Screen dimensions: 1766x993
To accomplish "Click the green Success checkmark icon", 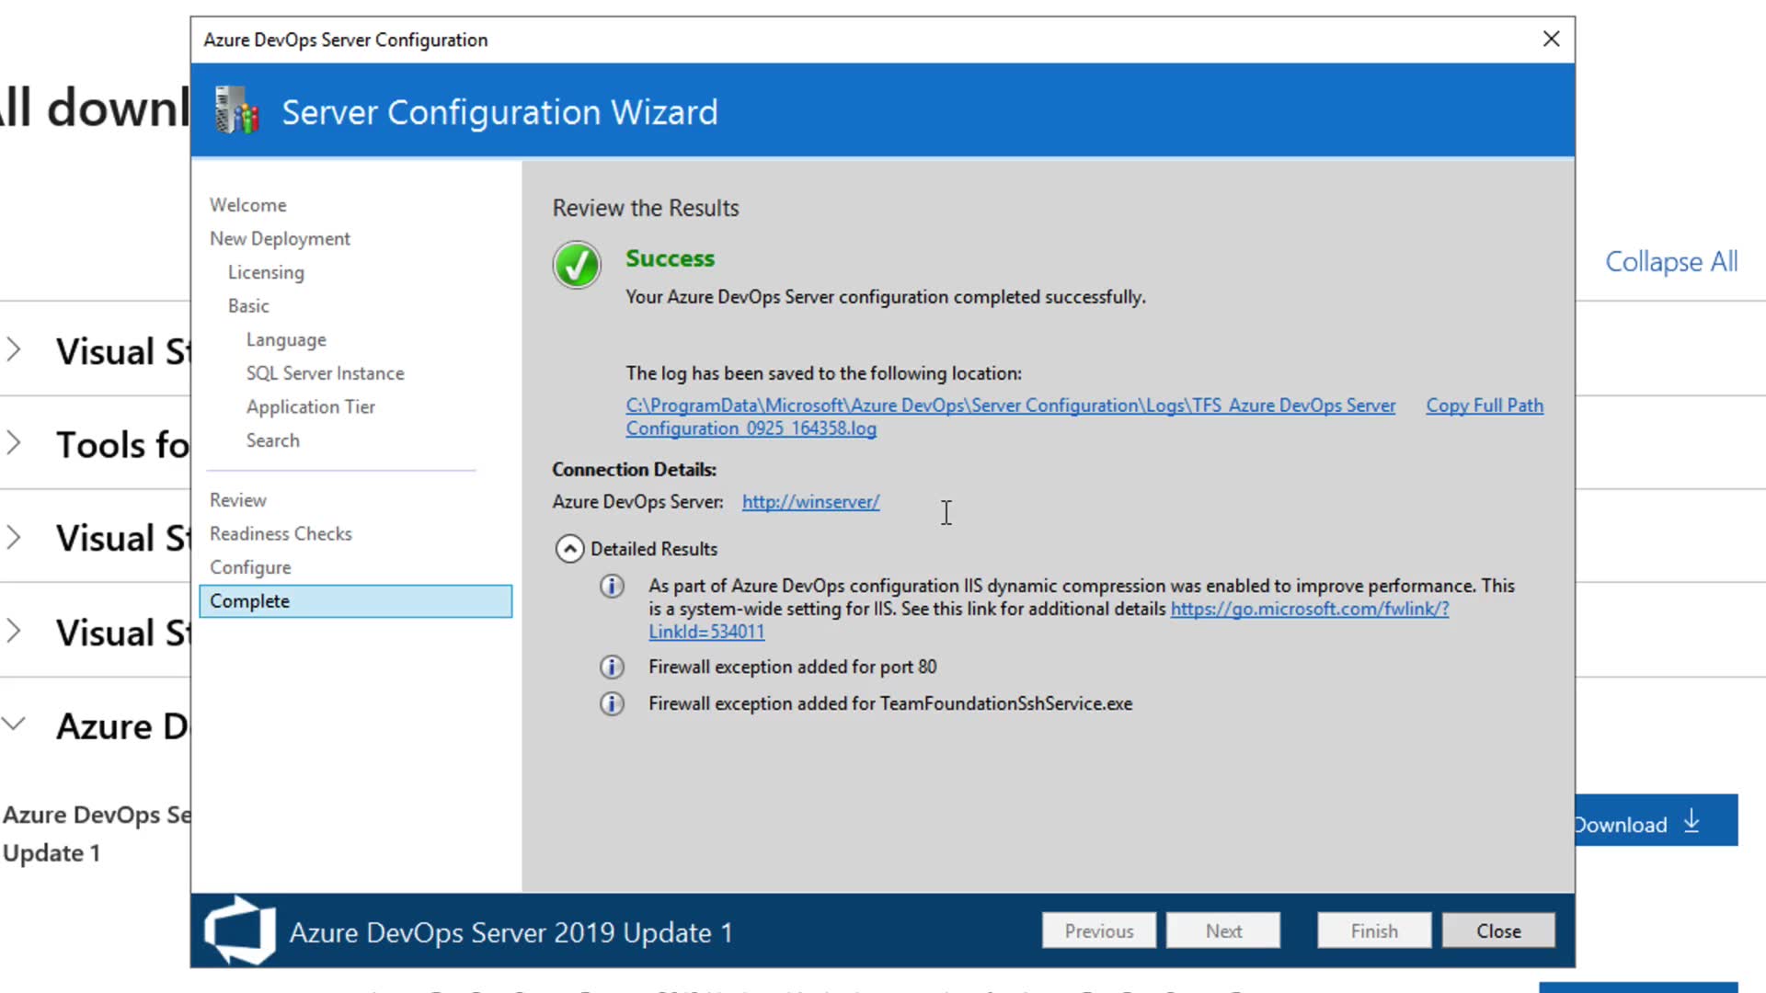I will (577, 265).
